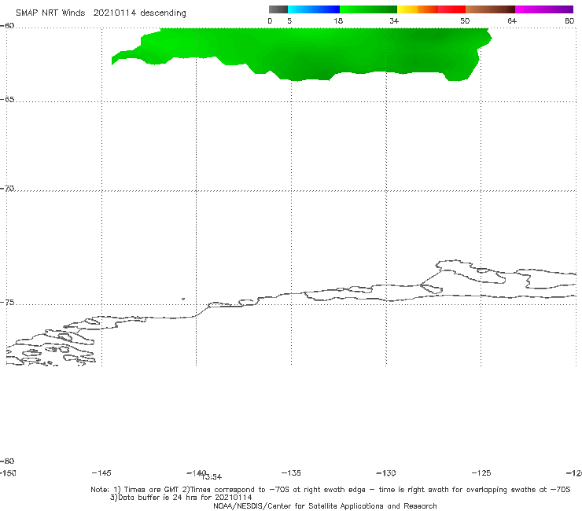Viewport: 582px width, 511px height.
Task: Click longitude label "-150"
Action: point(7,472)
